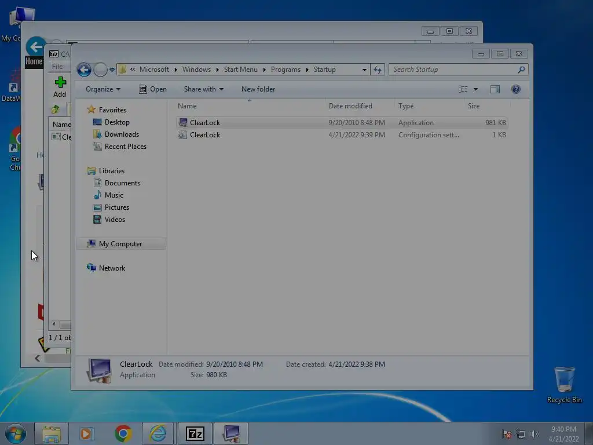Viewport: 593px width, 445px height.
Task: Click the ClearLock details pane thumbnail
Action: (99, 370)
